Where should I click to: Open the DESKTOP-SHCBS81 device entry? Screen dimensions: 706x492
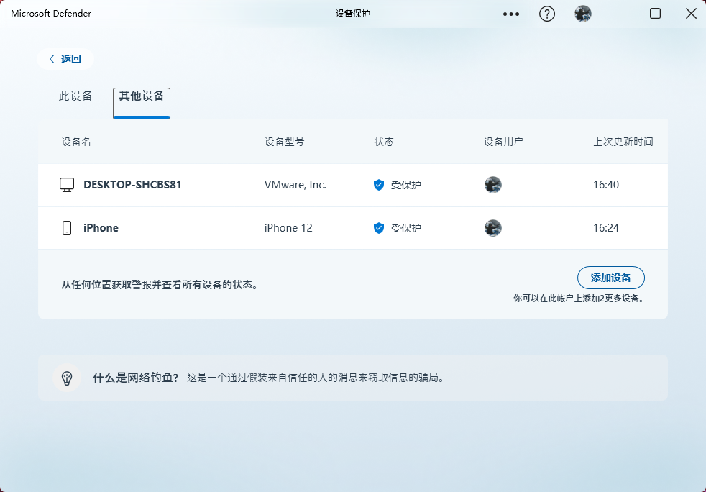[x=132, y=185]
